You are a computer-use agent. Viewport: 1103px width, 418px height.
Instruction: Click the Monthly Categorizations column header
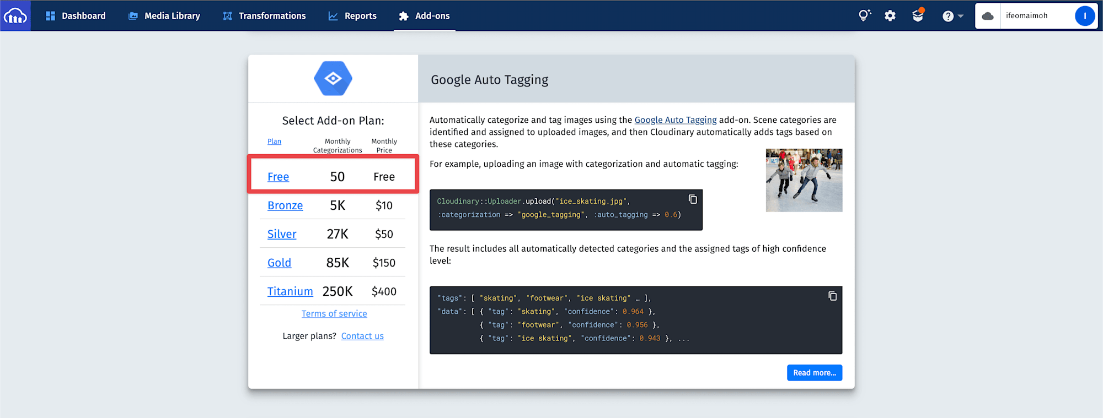point(338,146)
